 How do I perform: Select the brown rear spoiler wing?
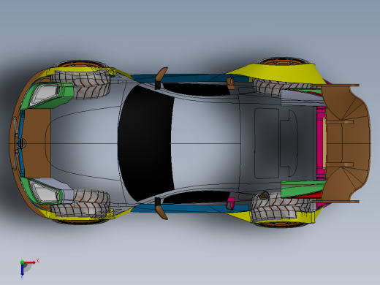click(347, 143)
